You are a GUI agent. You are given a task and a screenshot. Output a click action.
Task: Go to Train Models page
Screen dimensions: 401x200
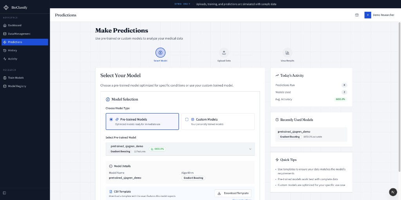click(x=25, y=78)
